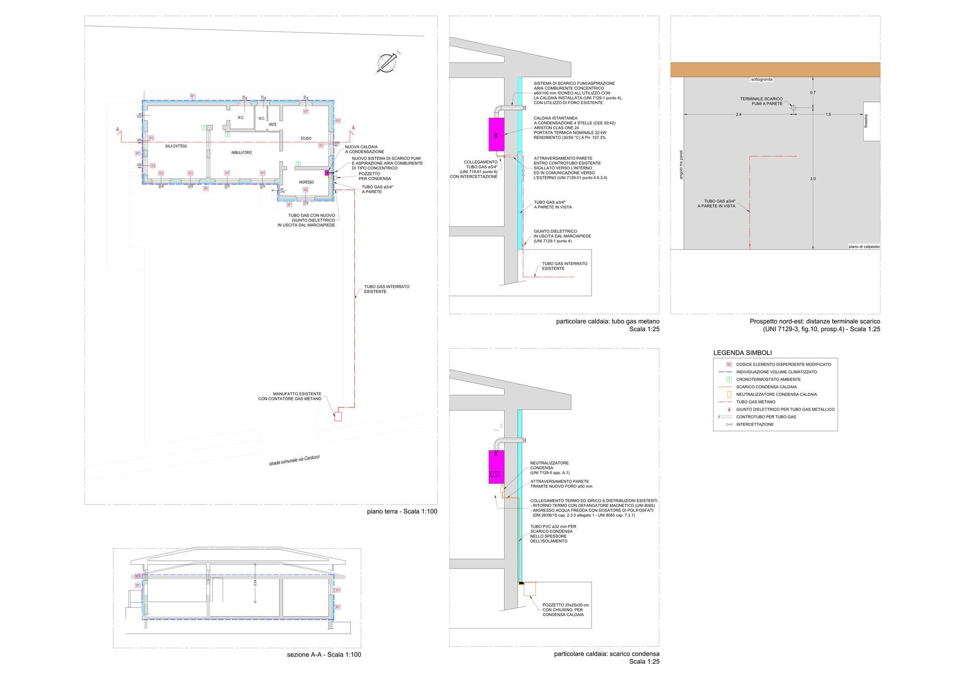
Task: Select the orange neutralizzatore condensa legend symbol
Action: click(729, 394)
